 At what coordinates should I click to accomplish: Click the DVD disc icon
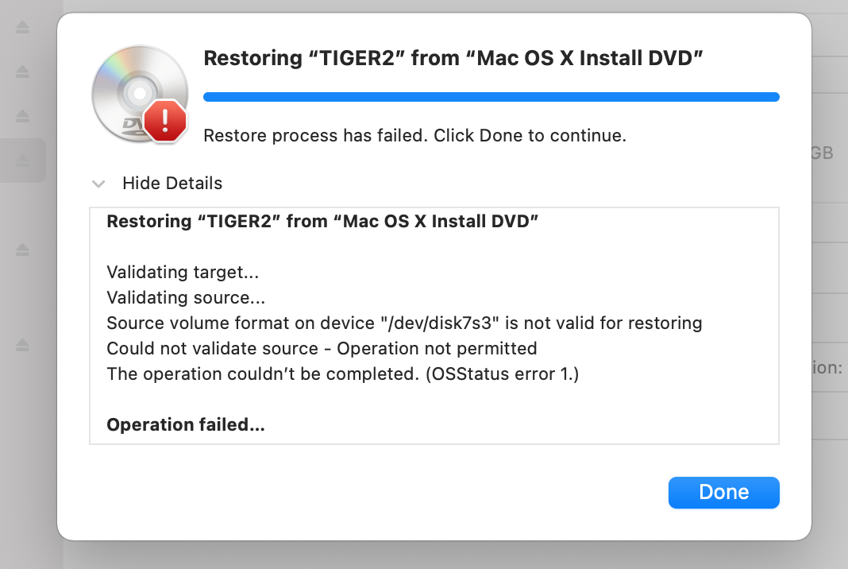click(140, 94)
